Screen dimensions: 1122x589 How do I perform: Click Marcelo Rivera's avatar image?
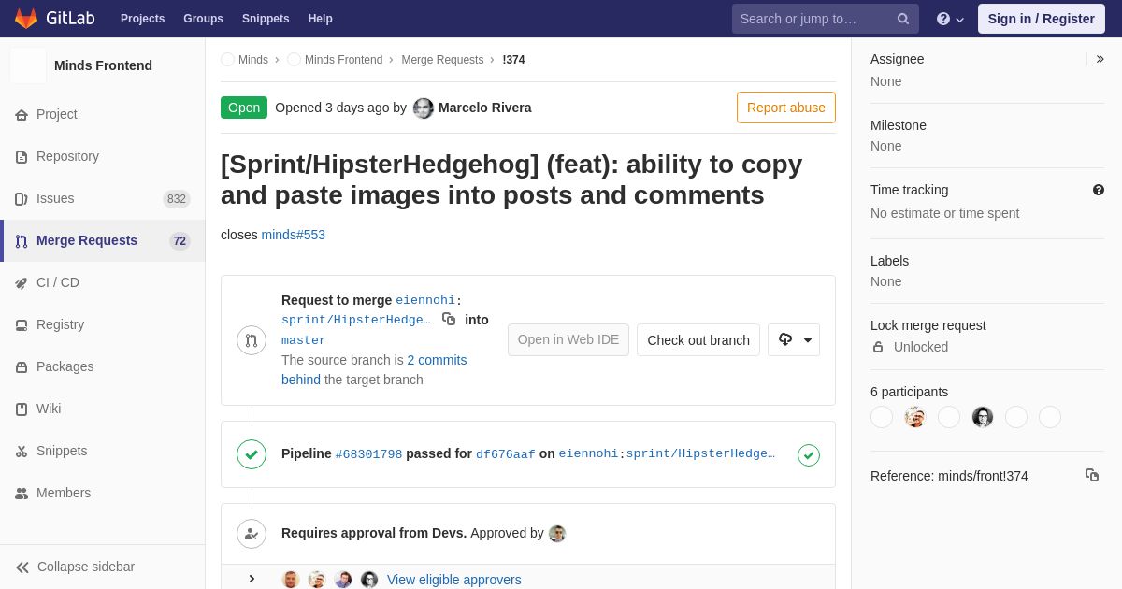[424, 108]
